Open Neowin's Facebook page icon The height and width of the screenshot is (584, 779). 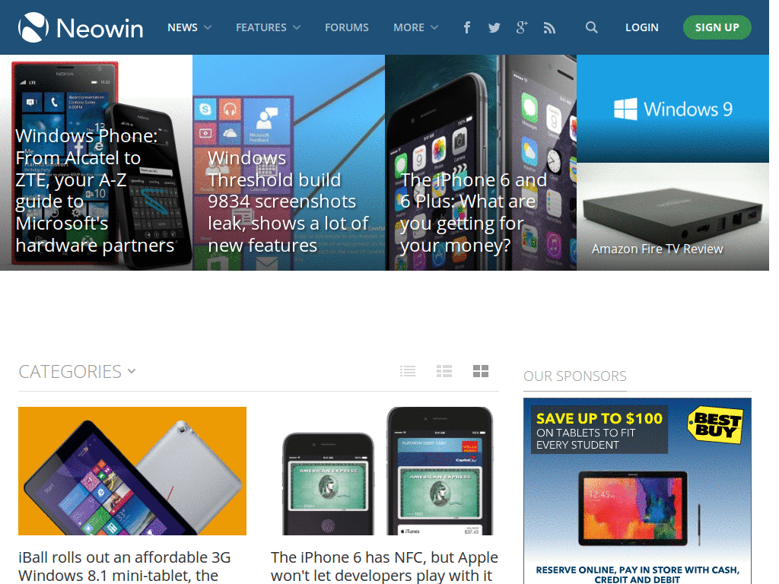[x=466, y=27]
